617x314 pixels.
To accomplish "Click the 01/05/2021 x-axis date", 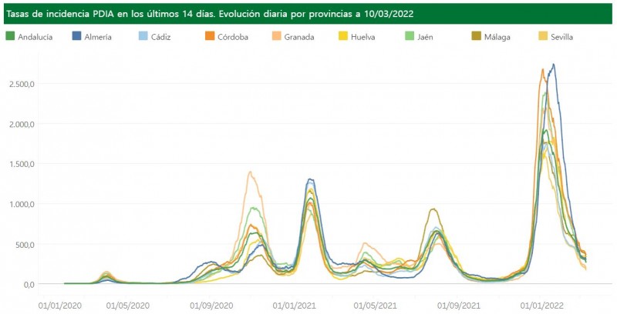I will coord(375,306).
